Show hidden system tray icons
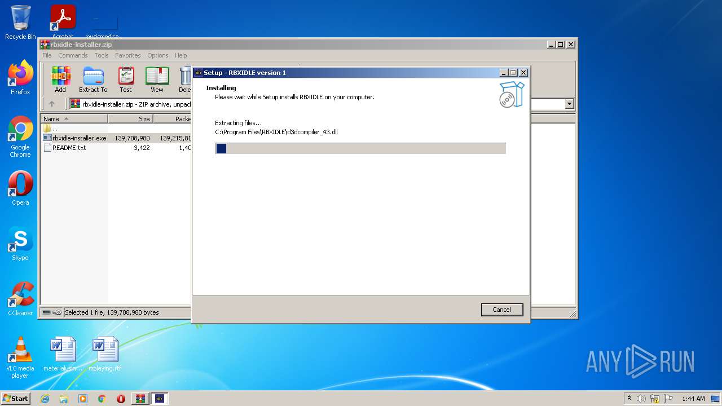The image size is (722, 406). coord(629,399)
